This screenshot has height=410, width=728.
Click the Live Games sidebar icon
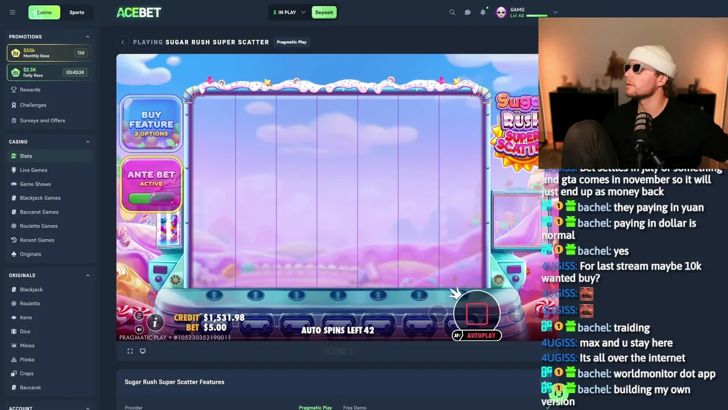pyautogui.click(x=14, y=170)
